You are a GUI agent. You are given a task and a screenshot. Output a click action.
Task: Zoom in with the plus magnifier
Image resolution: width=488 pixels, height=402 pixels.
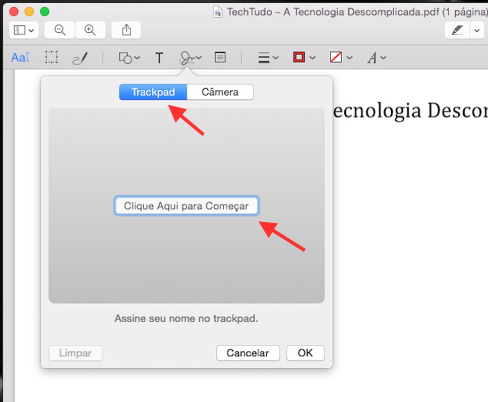click(x=90, y=30)
